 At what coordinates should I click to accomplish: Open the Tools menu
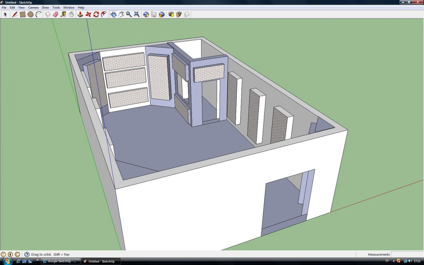pos(56,7)
